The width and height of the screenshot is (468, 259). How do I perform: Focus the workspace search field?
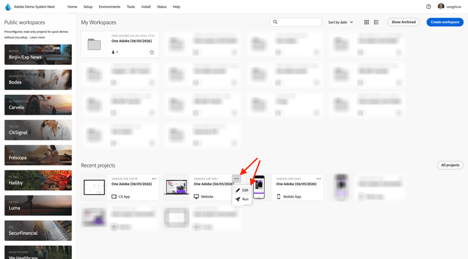tap(296, 22)
